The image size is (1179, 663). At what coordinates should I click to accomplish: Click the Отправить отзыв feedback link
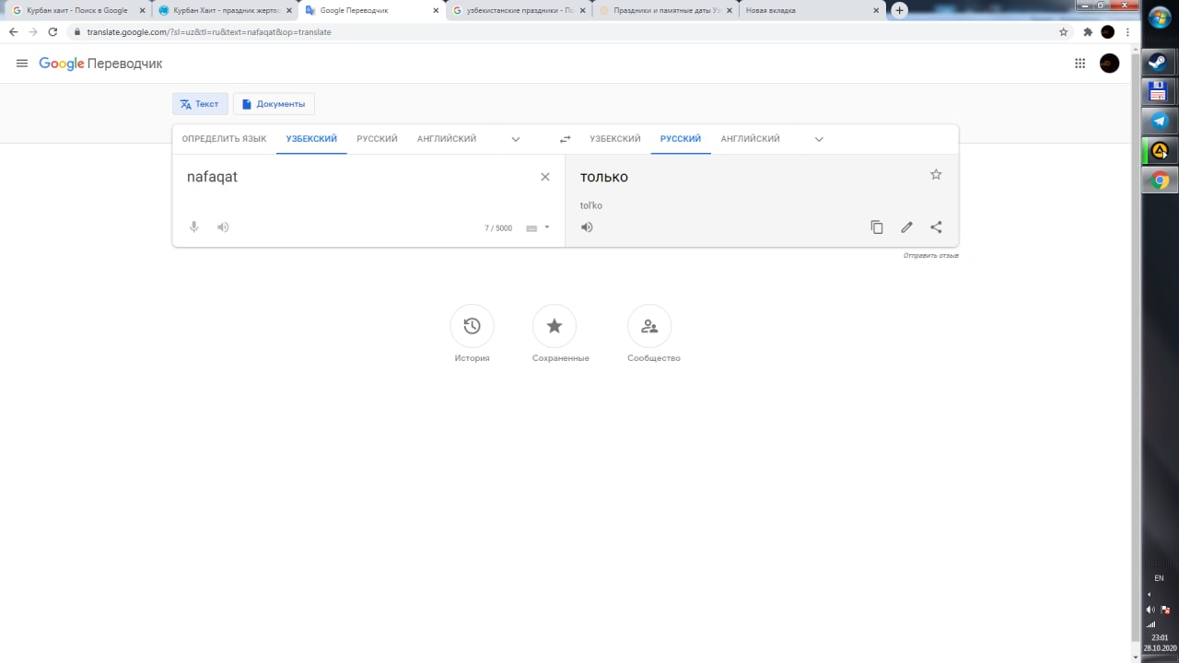coord(930,255)
